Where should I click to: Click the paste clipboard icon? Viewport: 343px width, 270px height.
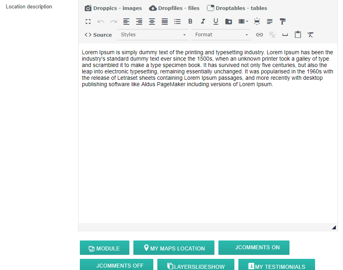[297, 35]
